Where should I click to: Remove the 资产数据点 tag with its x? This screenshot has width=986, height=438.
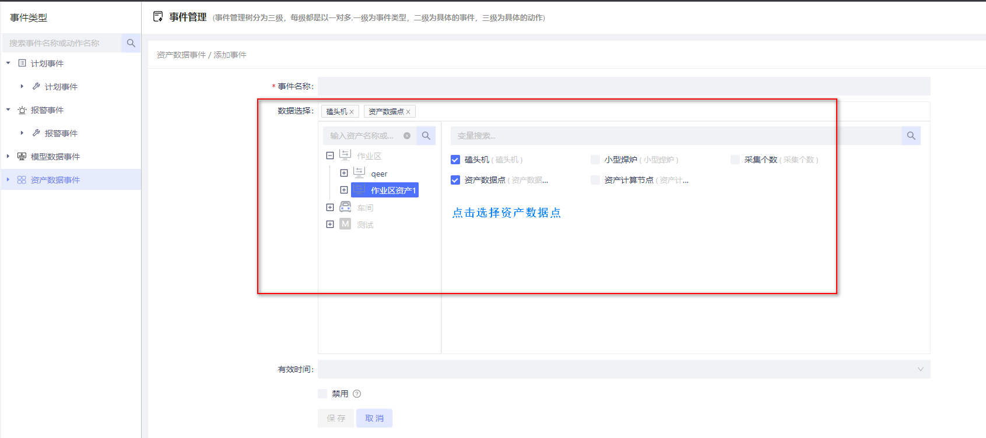click(408, 112)
